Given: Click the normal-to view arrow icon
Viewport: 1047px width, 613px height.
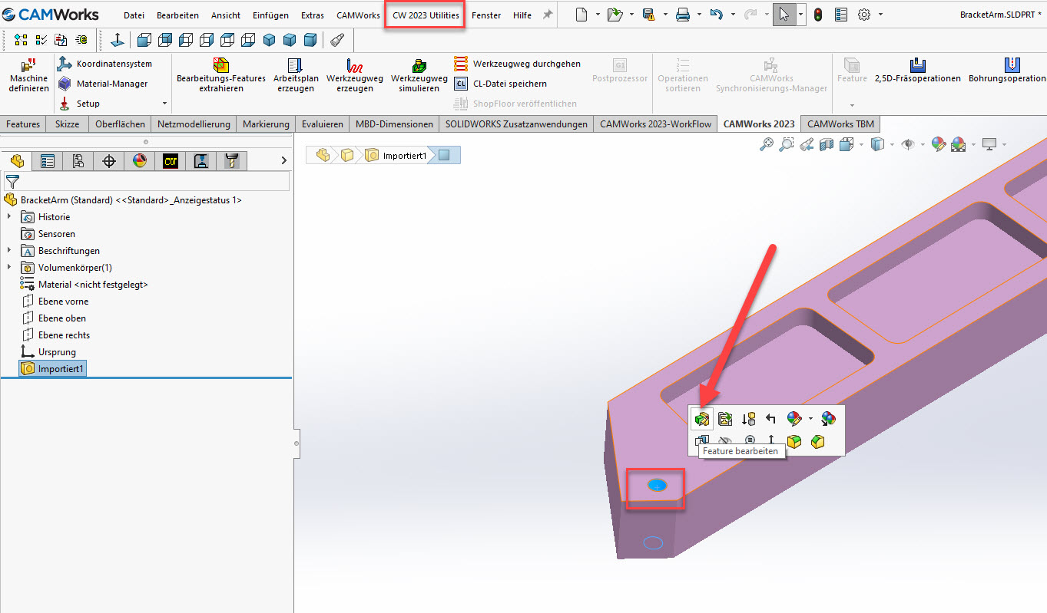Looking at the screenshot, I should click(118, 40).
